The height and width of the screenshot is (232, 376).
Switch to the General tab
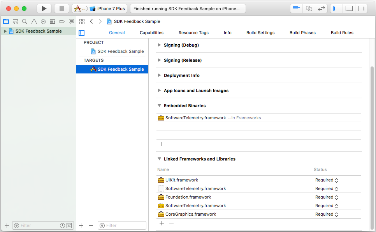117,33
